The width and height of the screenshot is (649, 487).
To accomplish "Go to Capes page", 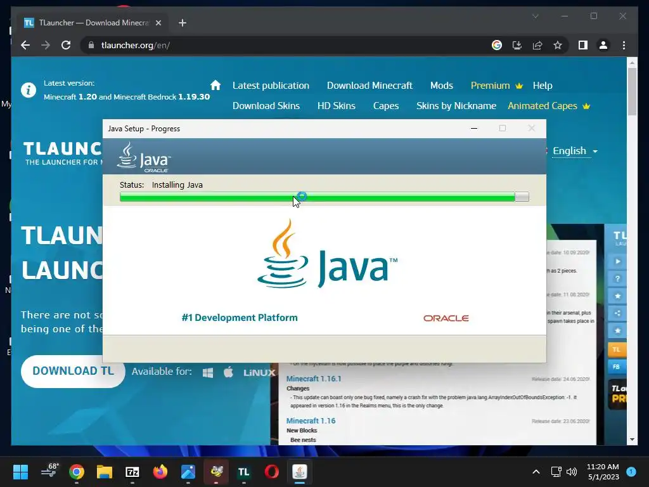I will click(x=386, y=106).
